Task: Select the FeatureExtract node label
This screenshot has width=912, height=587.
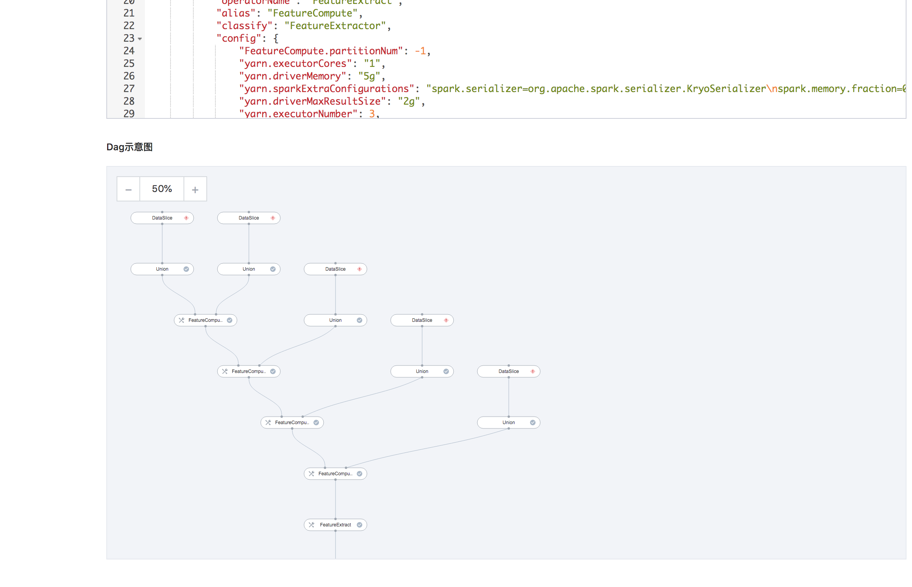Action: 336,525
